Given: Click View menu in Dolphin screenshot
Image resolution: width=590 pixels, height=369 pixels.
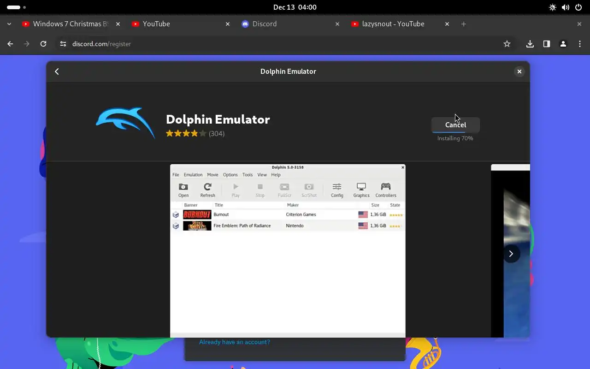Looking at the screenshot, I should point(262,175).
